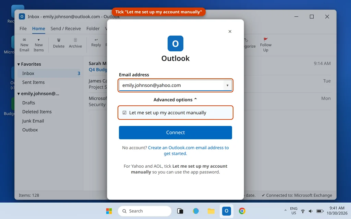Switch to the Home ribbon tab
351x219 pixels.
pyautogui.click(x=38, y=29)
